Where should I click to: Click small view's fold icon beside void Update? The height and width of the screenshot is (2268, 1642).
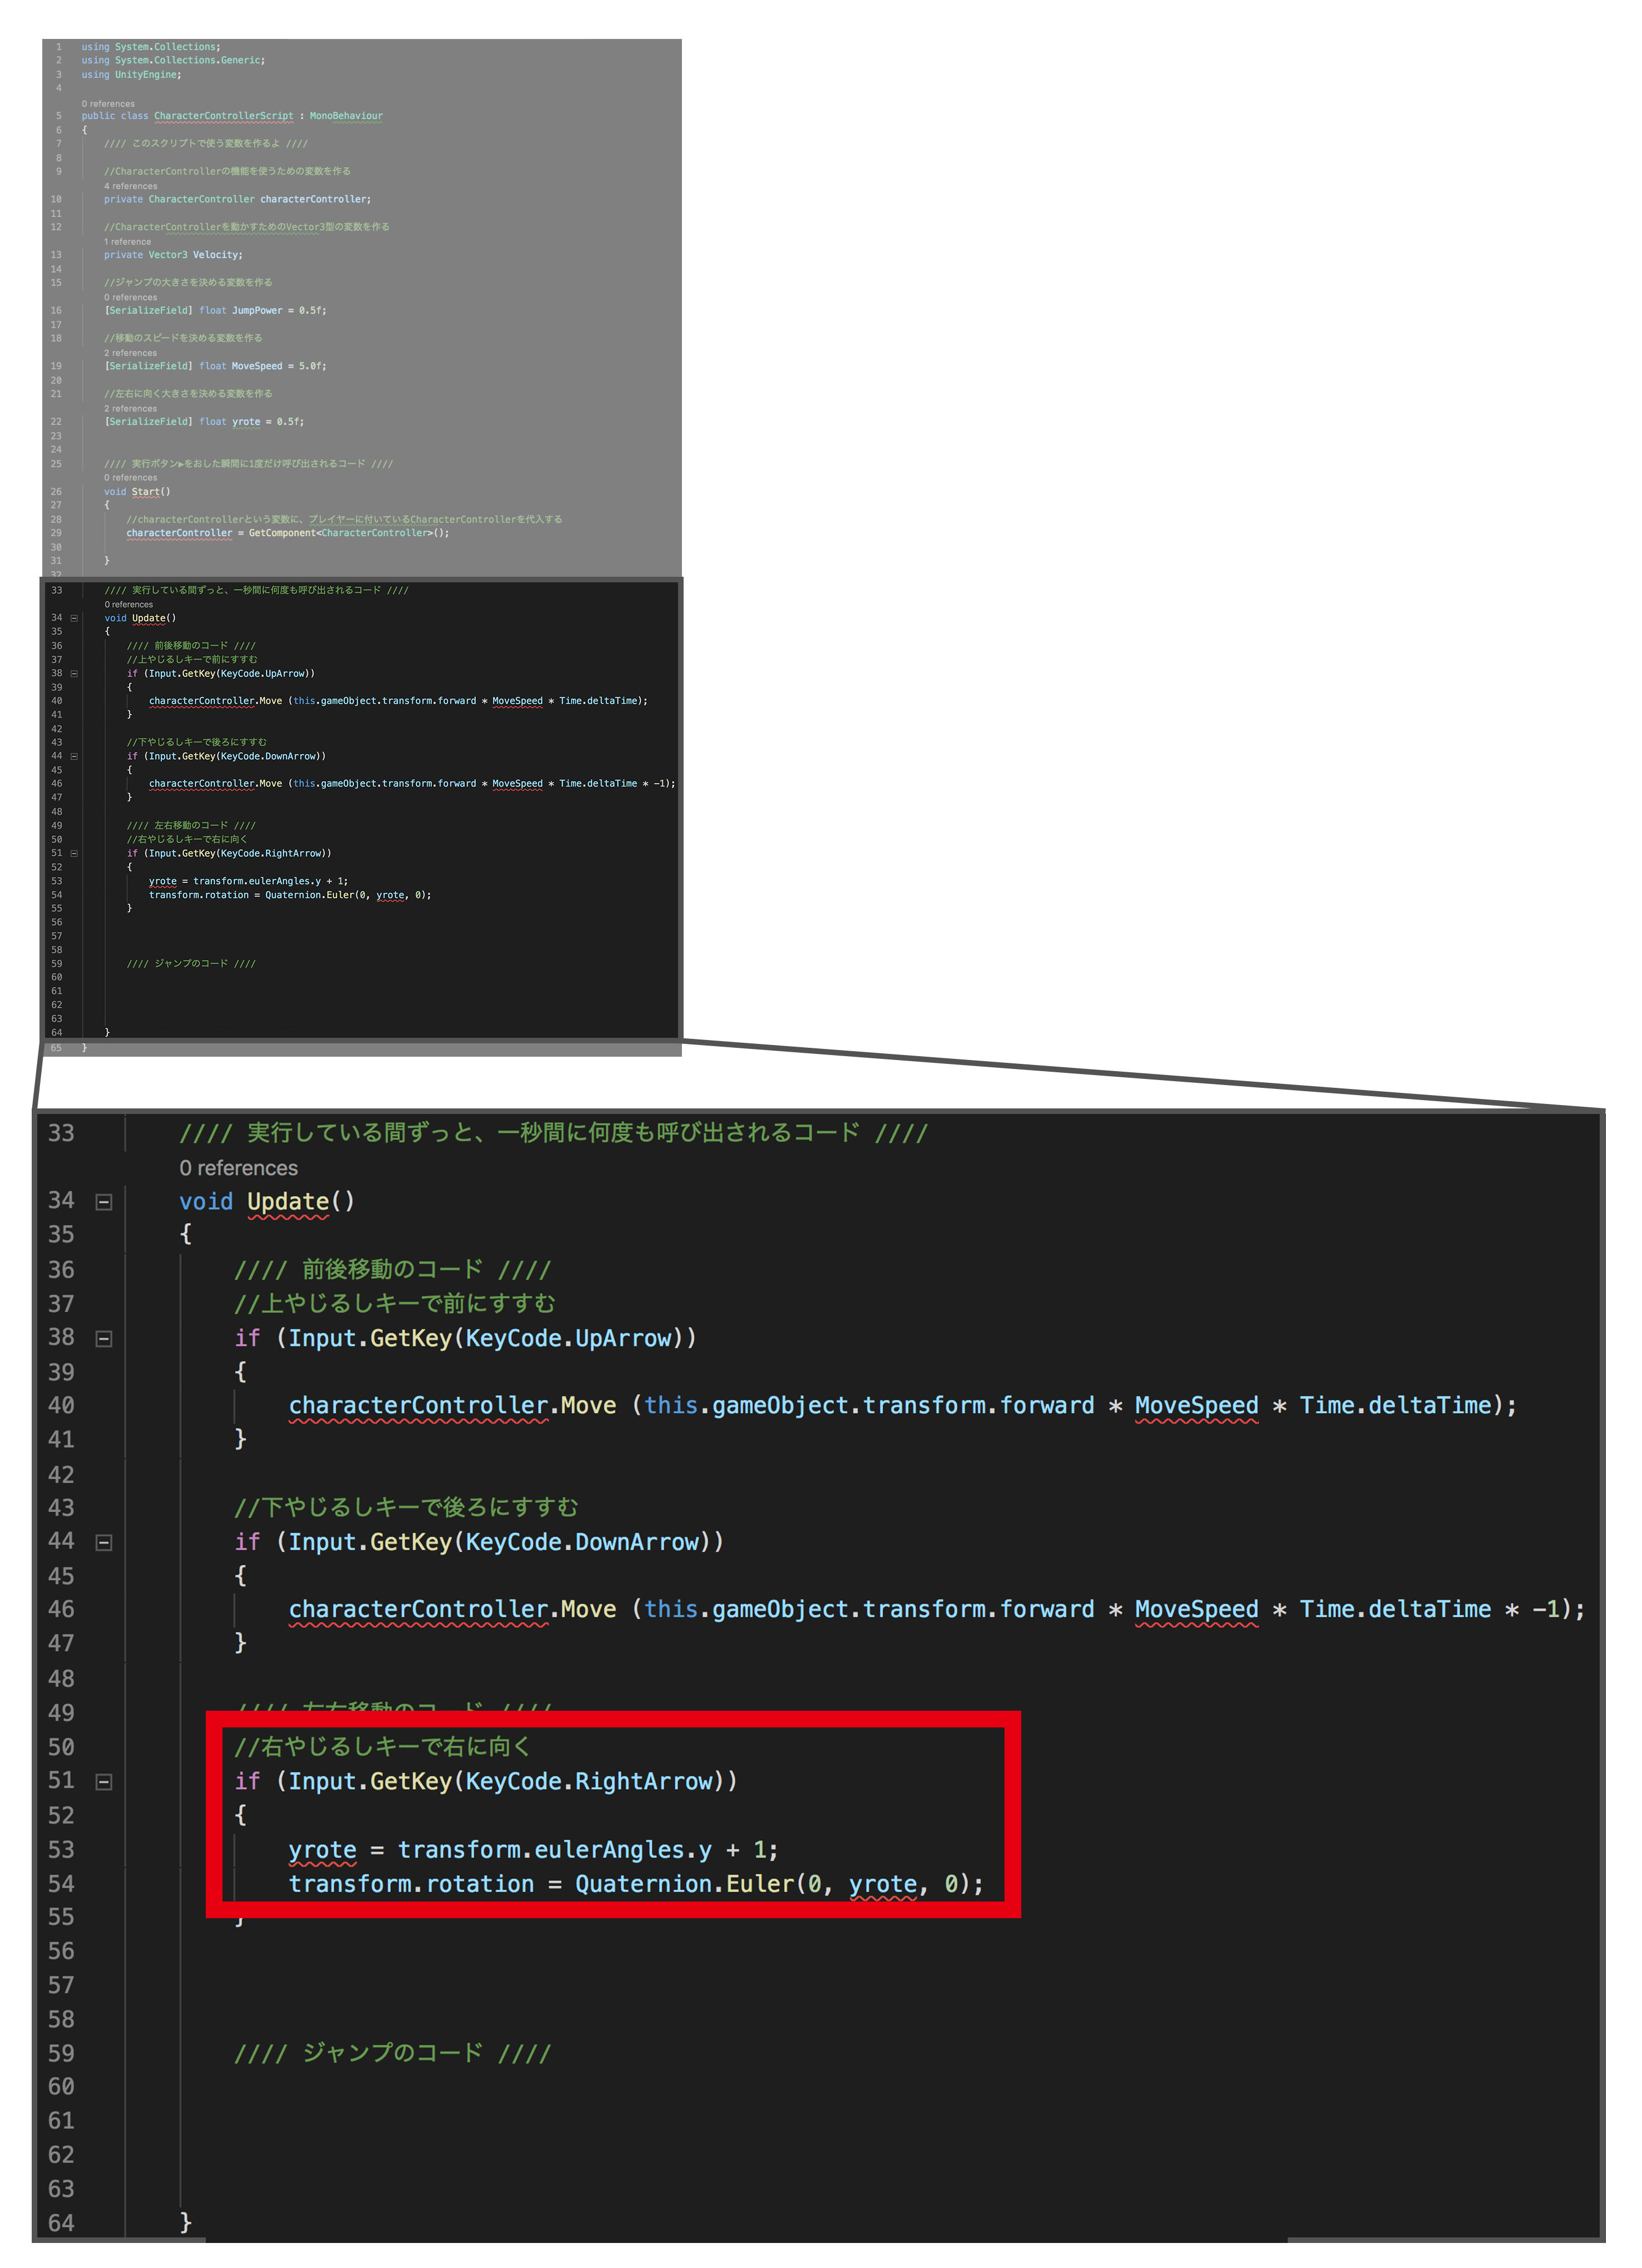tap(74, 618)
